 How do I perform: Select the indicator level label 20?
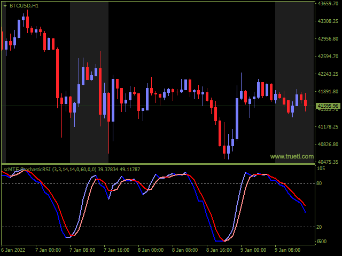click(319, 227)
